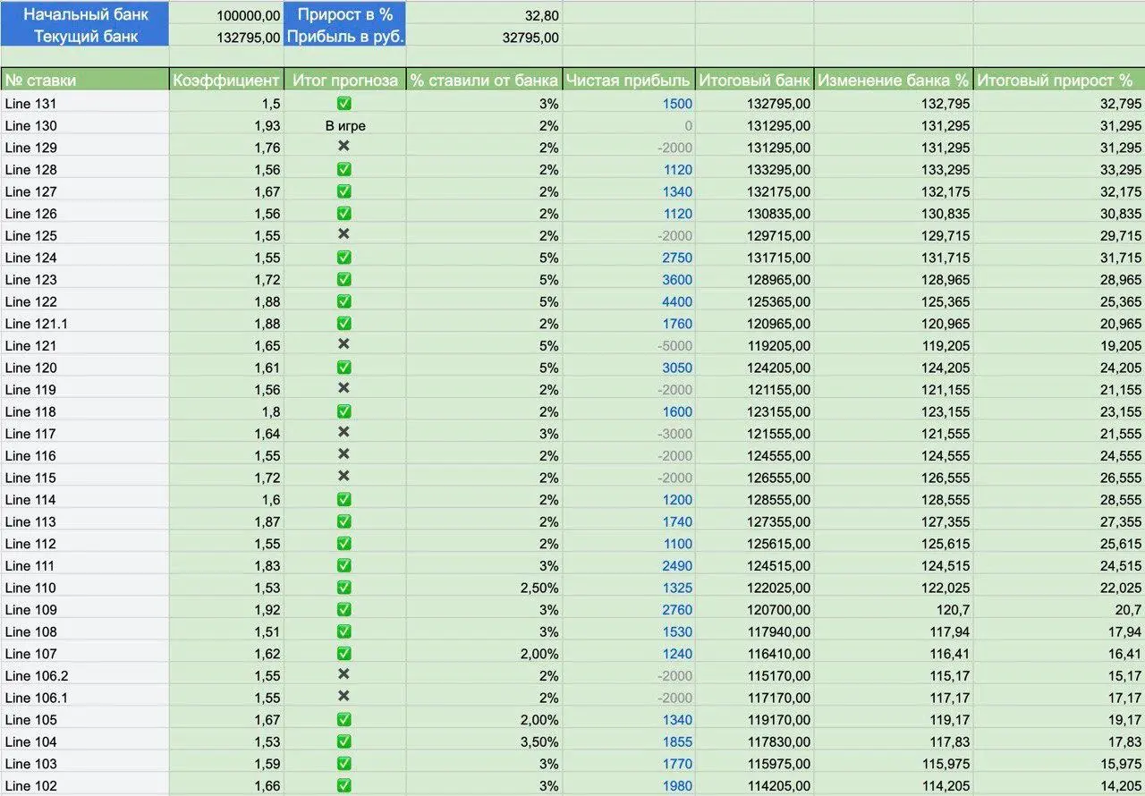Select bank change 116,41 in Line 107
The height and width of the screenshot is (796, 1145).
point(950,654)
